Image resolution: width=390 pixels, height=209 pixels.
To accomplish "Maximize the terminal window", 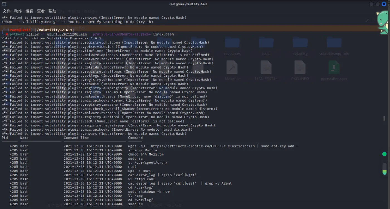I will click(378, 4).
